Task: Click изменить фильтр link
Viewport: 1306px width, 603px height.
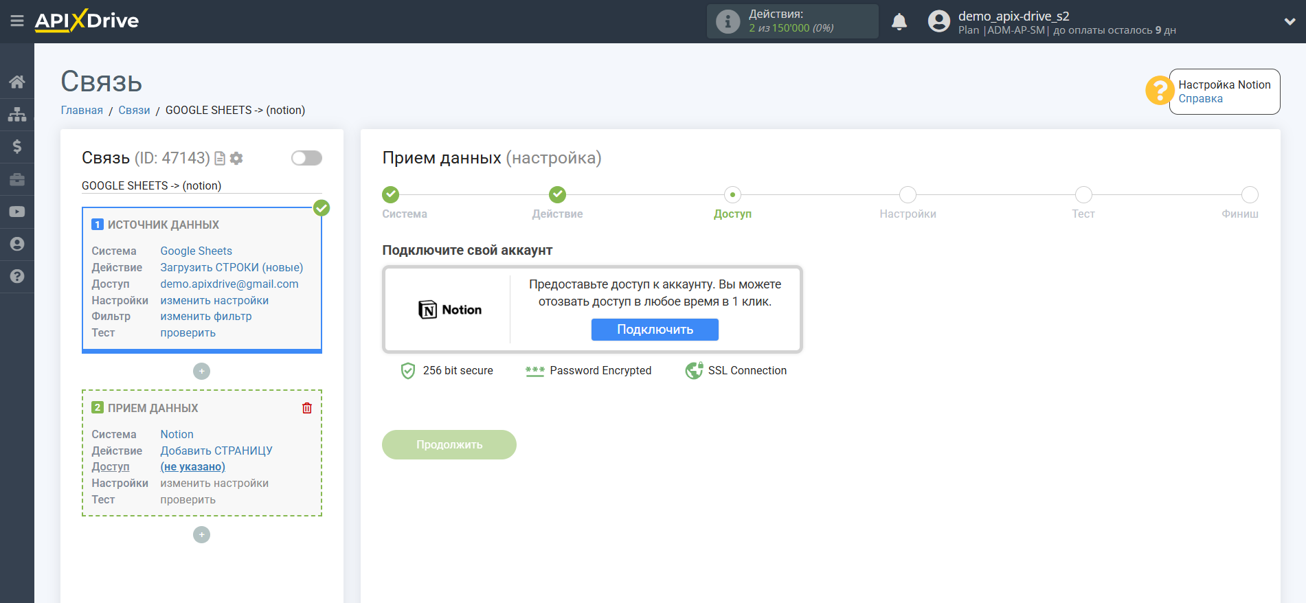Action: point(206,316)
